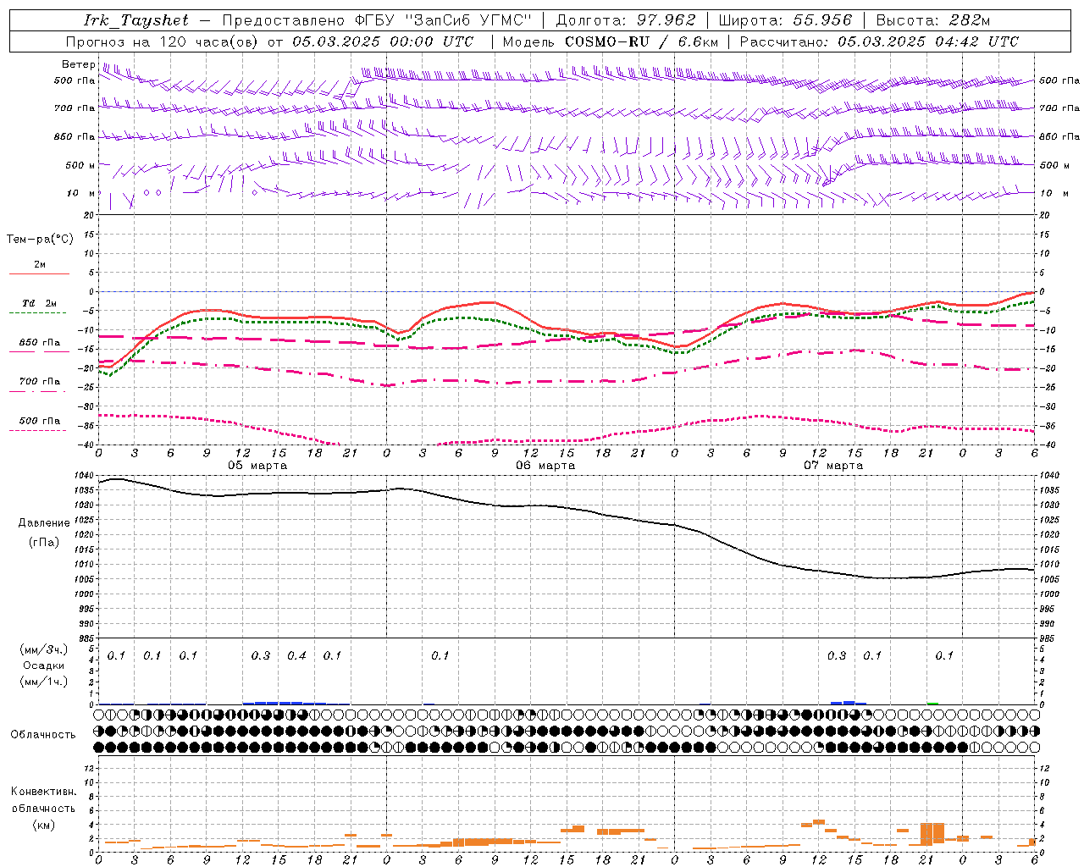
Task: Click the Долгота: 97.962 value
Action: (x=626, y=20)
